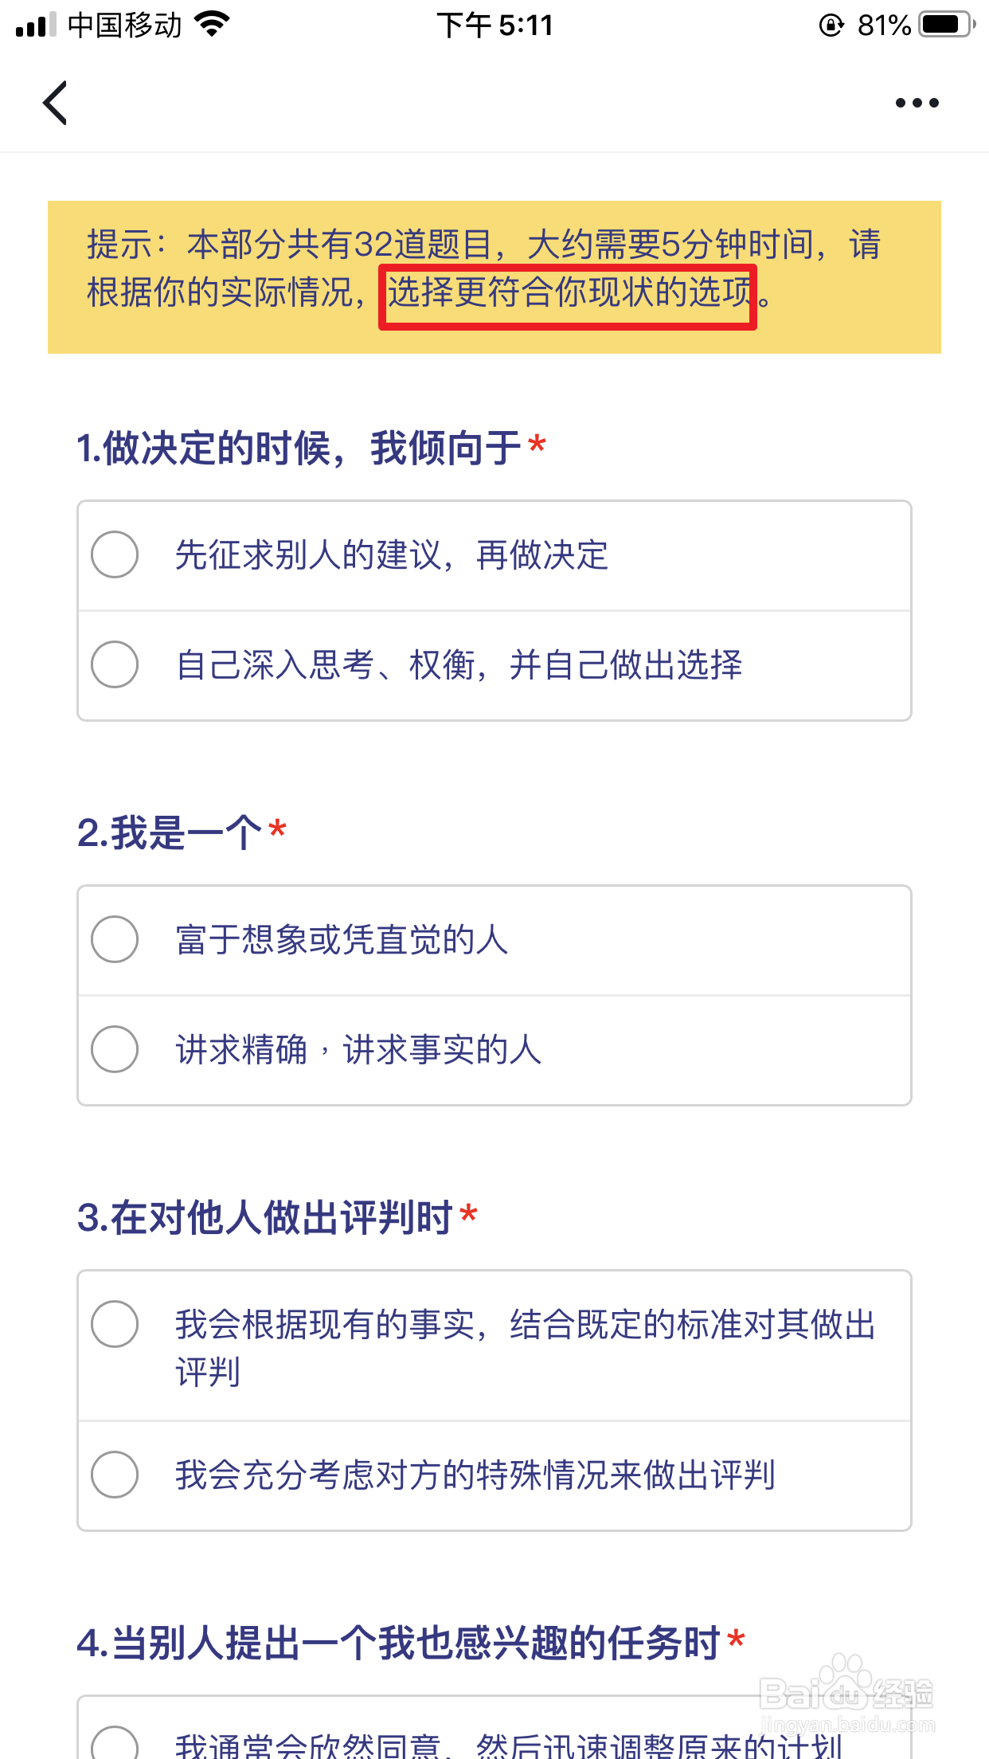Select radio for 自己深入思考、权衡
The width and height of the screenshot is (989, 1759).
pyautogui.click(x=115, y=664)
